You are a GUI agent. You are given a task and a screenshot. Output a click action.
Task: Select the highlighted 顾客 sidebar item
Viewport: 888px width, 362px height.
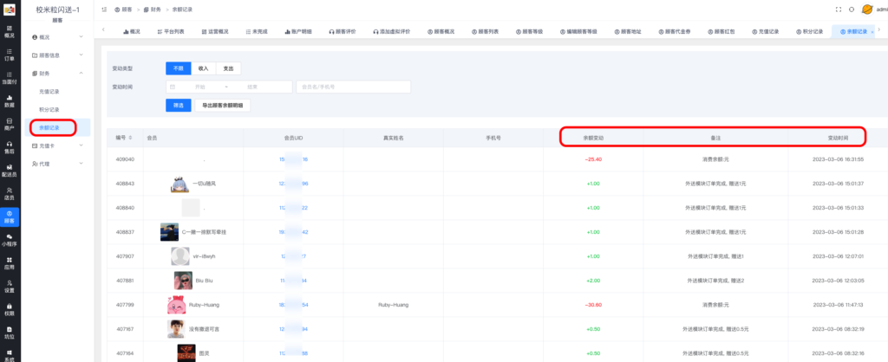[9, 217]
